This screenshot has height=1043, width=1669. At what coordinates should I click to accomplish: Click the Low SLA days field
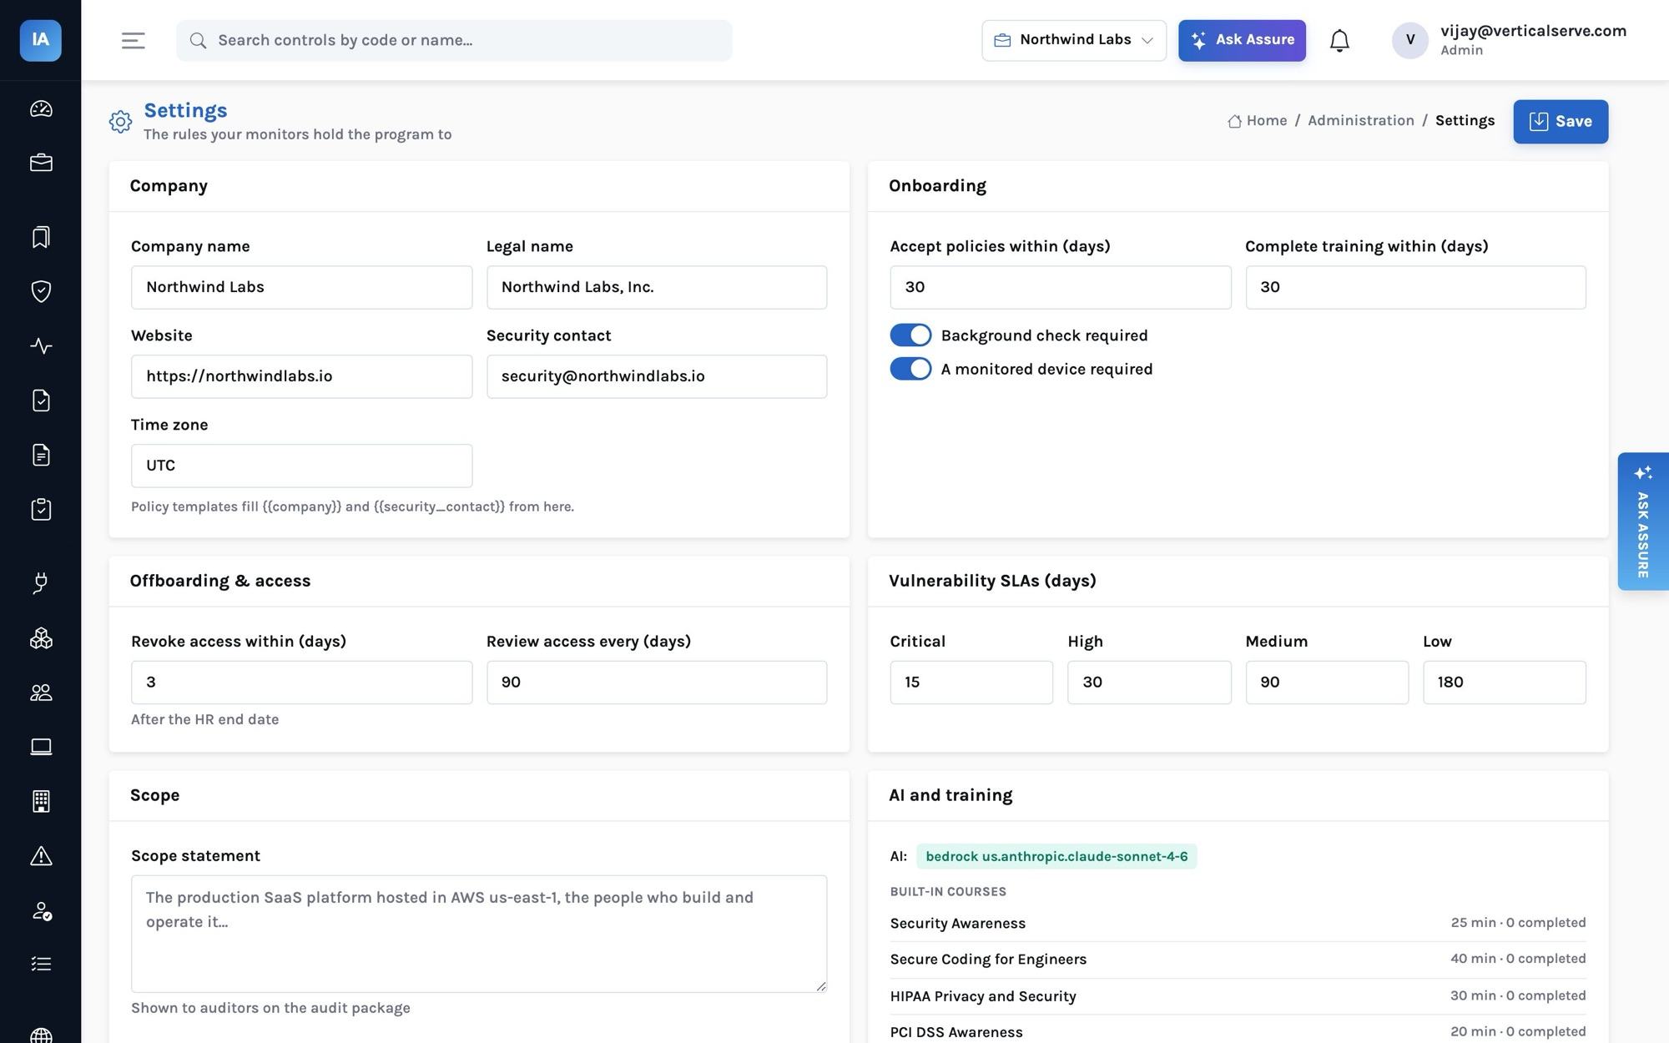point(1505,683)
